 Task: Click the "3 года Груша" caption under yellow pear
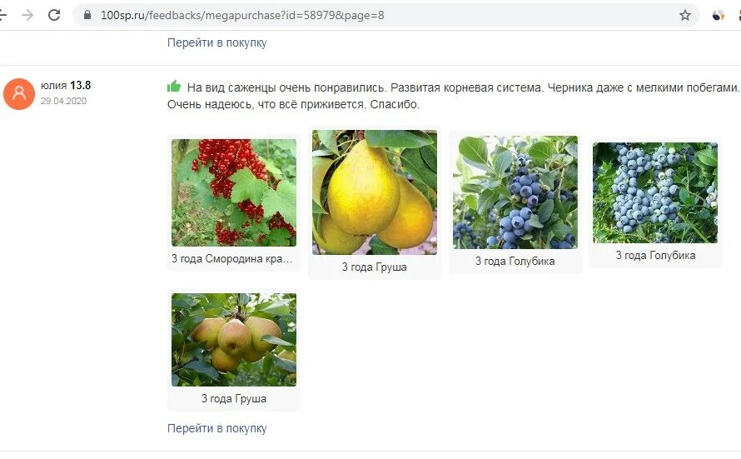pyautogui.click(x=375, y=267)
